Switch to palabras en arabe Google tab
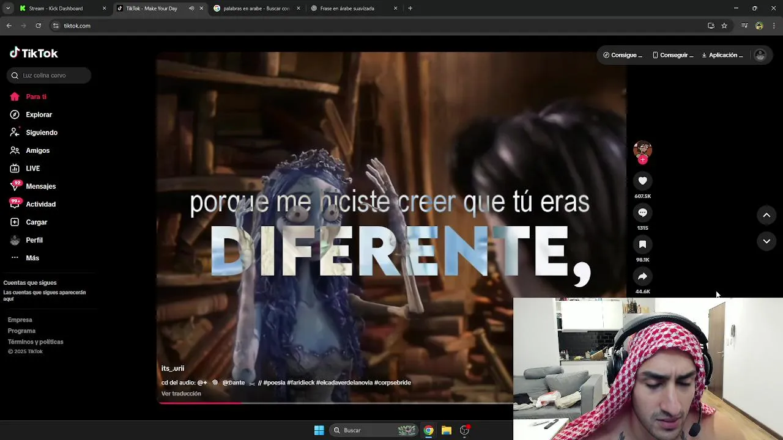 pos(256,9)
